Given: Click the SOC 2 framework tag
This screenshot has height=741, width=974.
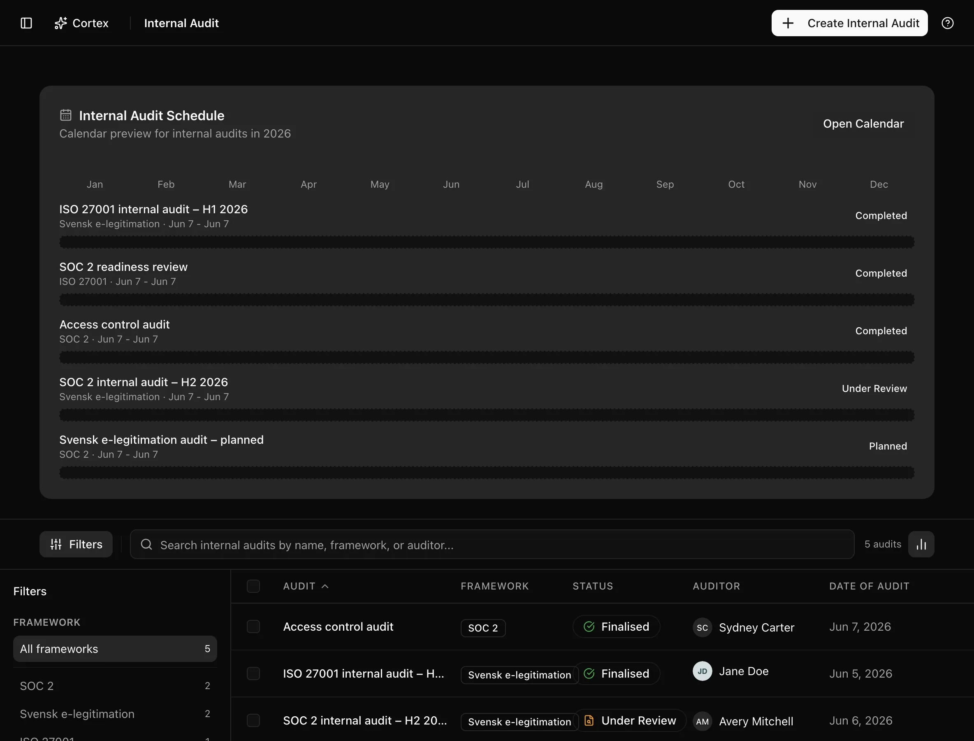Looking at the screenshot, I should pos(482,628).
